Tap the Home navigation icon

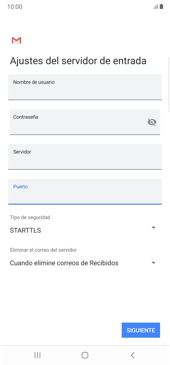85,355
